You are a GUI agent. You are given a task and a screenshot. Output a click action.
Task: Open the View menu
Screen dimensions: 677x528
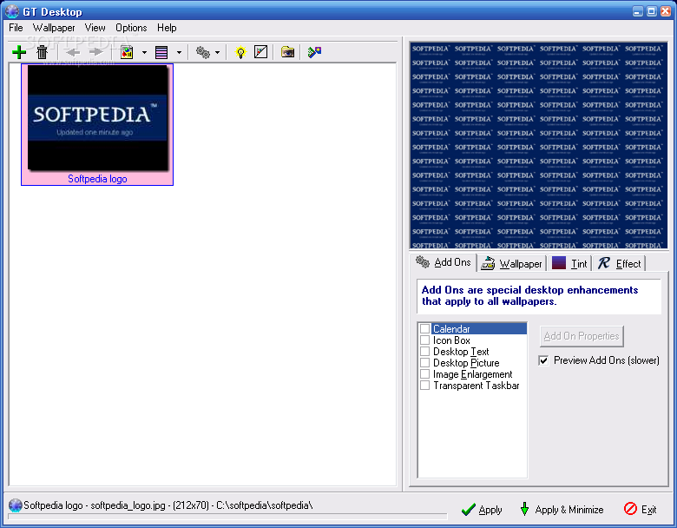tap(95, 28)
